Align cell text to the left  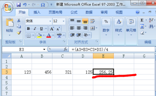[x=72, y=28]
